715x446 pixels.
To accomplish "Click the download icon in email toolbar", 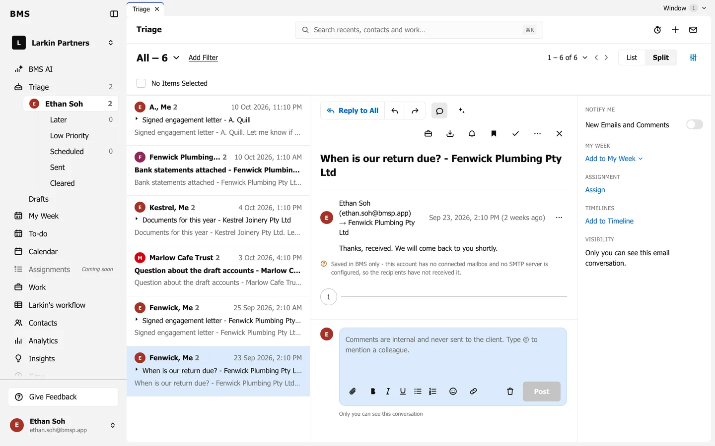I will point(450,134).
